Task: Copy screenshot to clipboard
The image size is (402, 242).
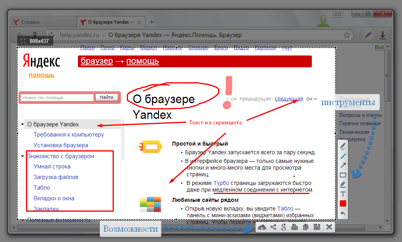Action: pyautogui.click(x=305, y=227)
